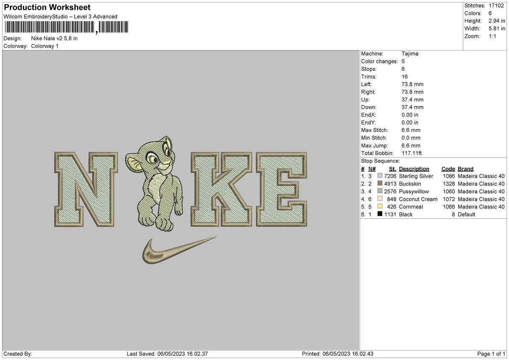The width and height of the screenshot is (509, 360).
Task: Click the Coconut Cream color swatch
Action: pyautogui.click(x=380, y=199)
